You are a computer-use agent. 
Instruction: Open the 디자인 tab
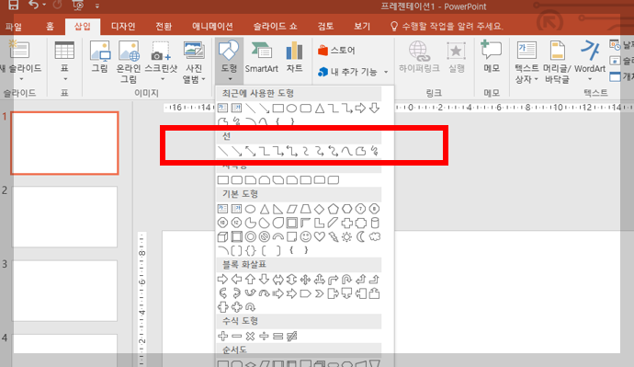point(123,27)
